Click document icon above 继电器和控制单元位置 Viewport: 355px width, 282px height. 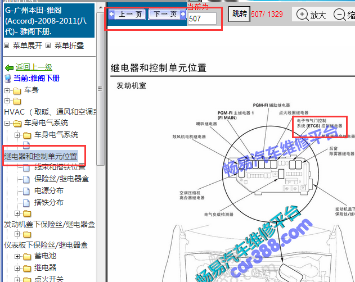point(26,145)
